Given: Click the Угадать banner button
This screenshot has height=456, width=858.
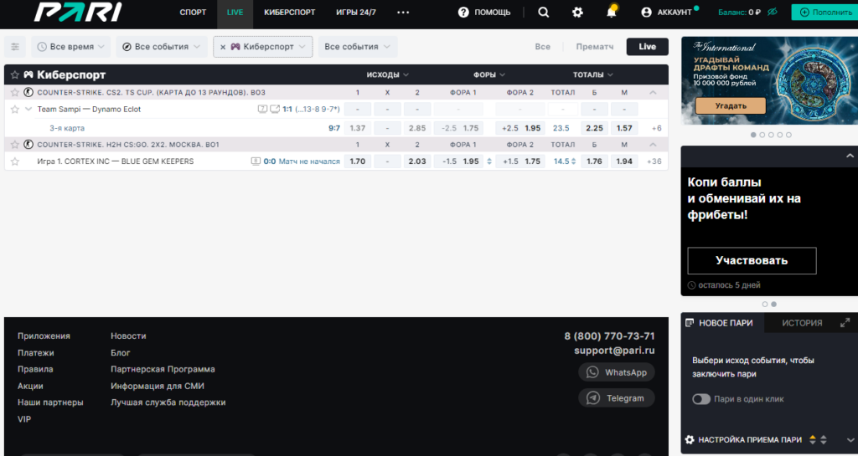Looking at the screenshot, I should pos(731,105).
